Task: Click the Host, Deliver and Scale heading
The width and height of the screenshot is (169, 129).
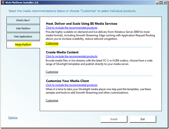Action: 81,23
